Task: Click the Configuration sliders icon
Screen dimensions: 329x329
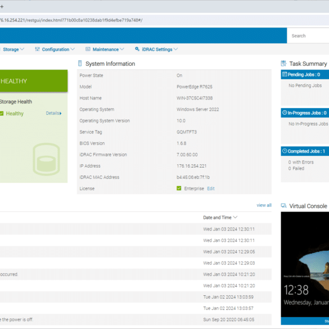Action: [x=37, y=49]
